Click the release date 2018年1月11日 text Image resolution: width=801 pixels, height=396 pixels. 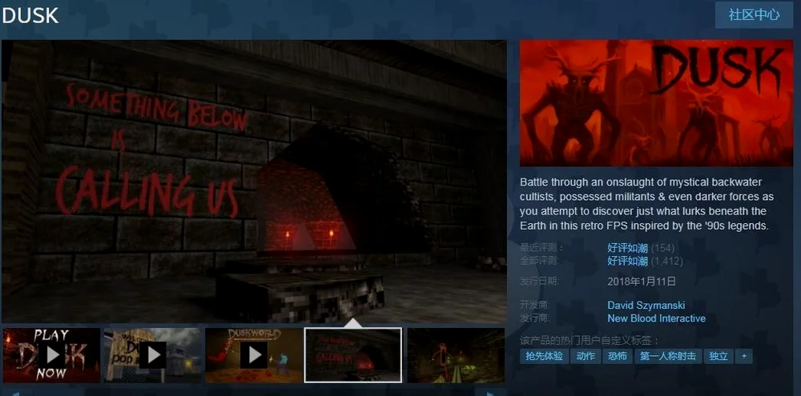point(642,281)
